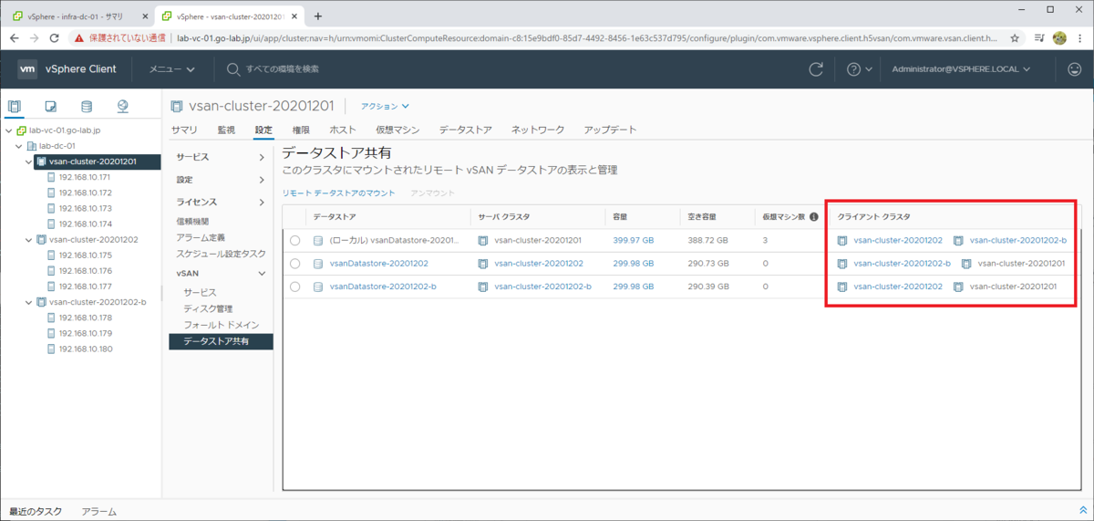Viewport: 1094px width, 521px height.
Task: Close the vSphere infra-dc-01 browser tab
Action: 144,16
